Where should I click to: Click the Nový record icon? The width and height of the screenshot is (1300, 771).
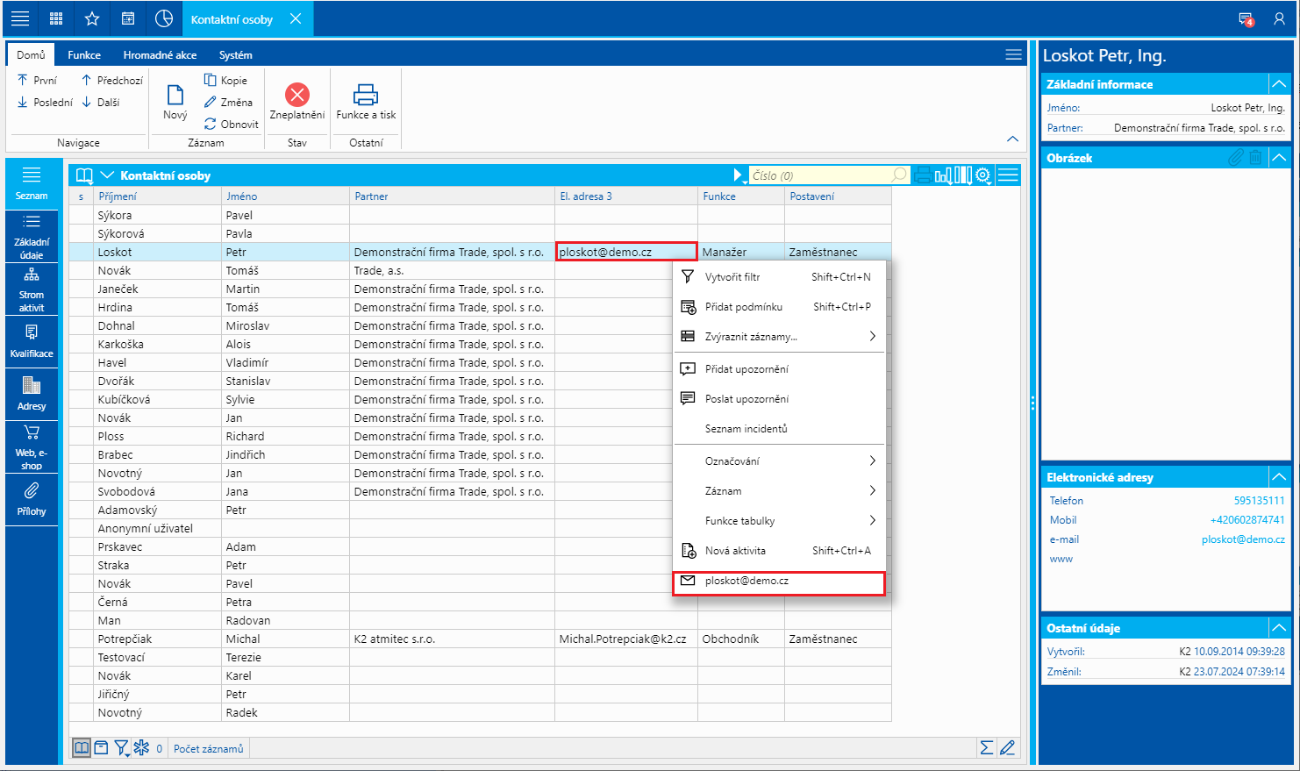pos(175,95)
